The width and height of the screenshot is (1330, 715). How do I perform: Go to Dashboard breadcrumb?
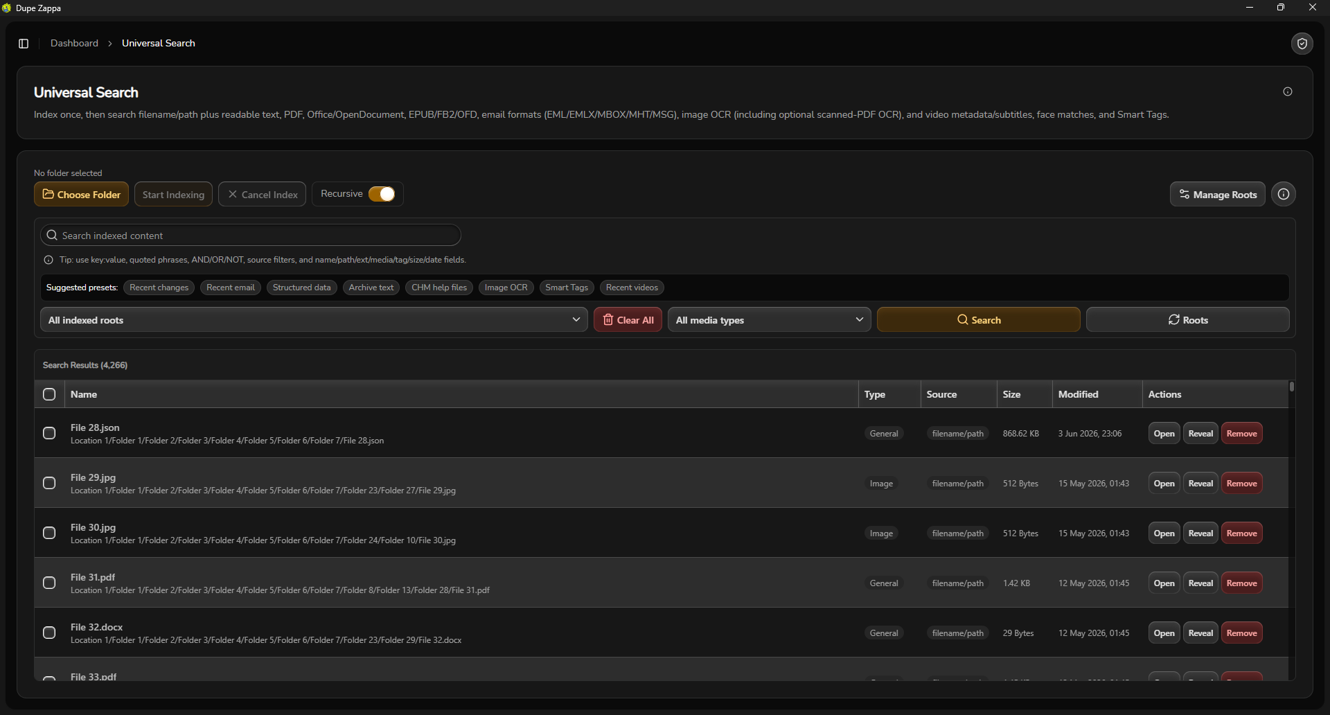[x=74, y=43]
